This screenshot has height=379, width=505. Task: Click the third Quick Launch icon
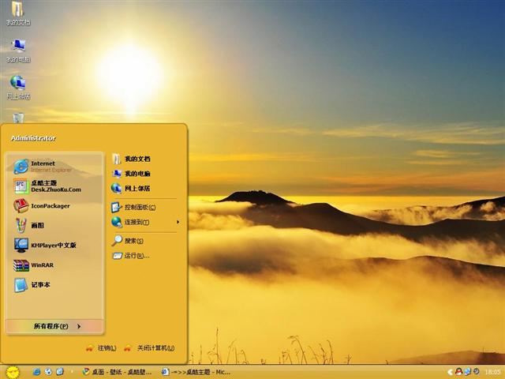[x=60, y=372]
